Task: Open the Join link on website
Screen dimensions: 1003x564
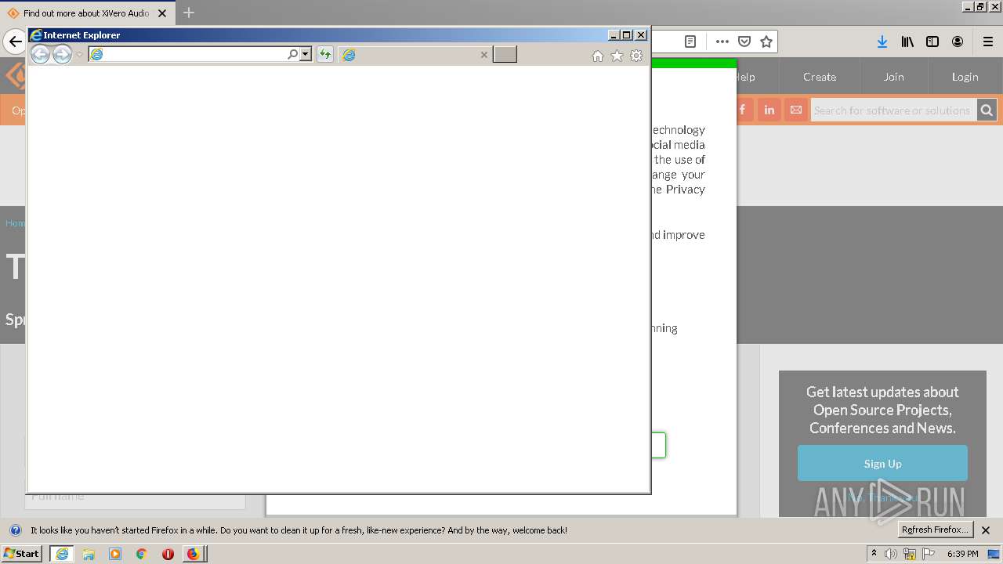Action: tap(894, 77)
